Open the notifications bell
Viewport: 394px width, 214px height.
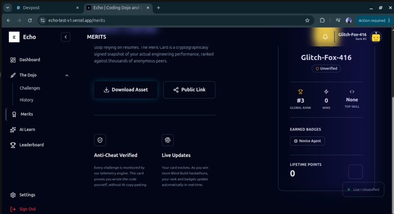pos(325,37)
